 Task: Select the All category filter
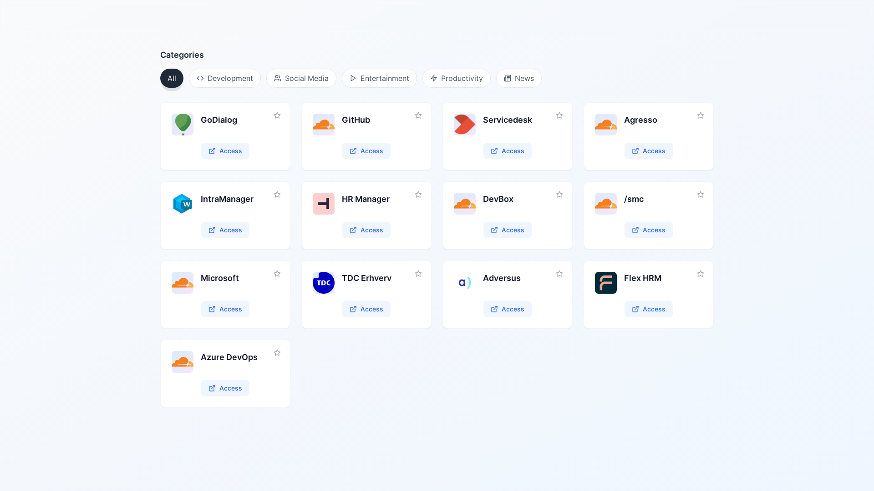click(172, 78)
